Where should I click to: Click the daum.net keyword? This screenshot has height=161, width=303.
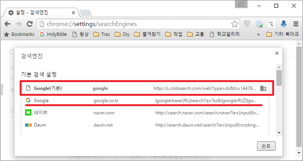click(x=103, y=125)
